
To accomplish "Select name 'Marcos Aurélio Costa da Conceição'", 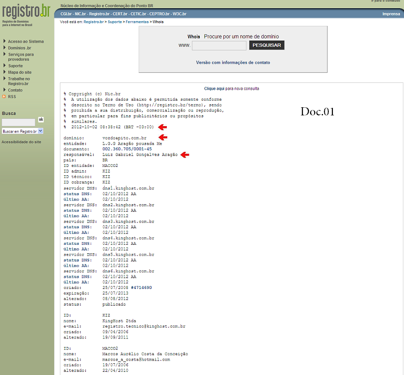I will click(145, 354).
